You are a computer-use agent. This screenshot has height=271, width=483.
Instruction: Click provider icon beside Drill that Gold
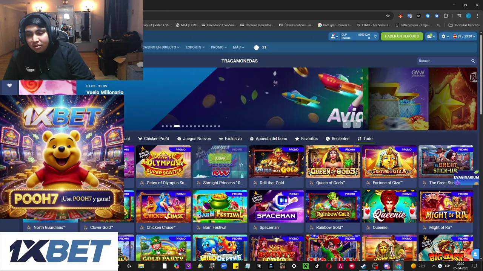pos(255,183)
